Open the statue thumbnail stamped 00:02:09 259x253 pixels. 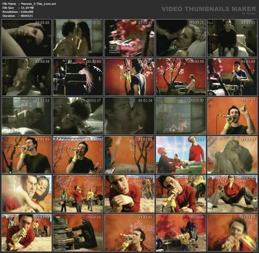coord(232,155)
